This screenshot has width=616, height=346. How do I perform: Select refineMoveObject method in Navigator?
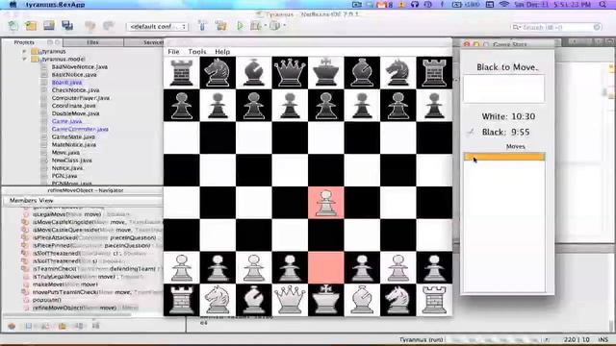point(85,308)
